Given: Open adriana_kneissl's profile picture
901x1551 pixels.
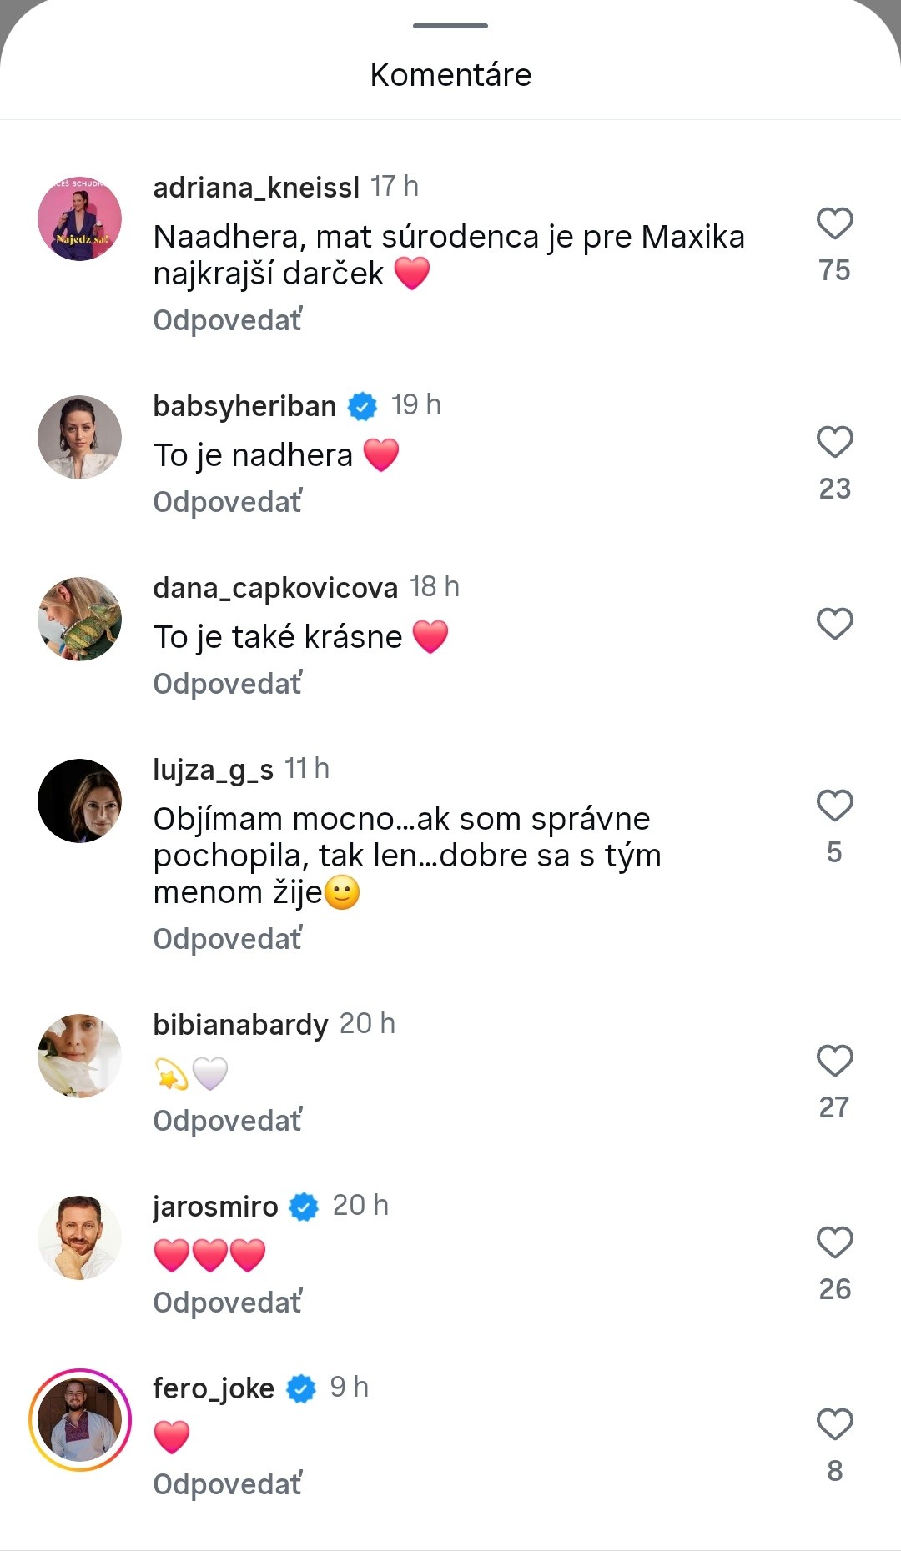Looking at the screenshot, I should 79,218.
